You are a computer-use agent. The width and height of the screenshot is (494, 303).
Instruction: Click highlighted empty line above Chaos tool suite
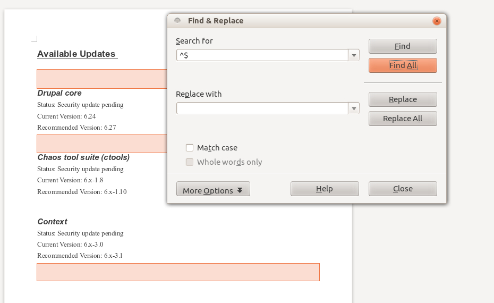coord(101,144)
